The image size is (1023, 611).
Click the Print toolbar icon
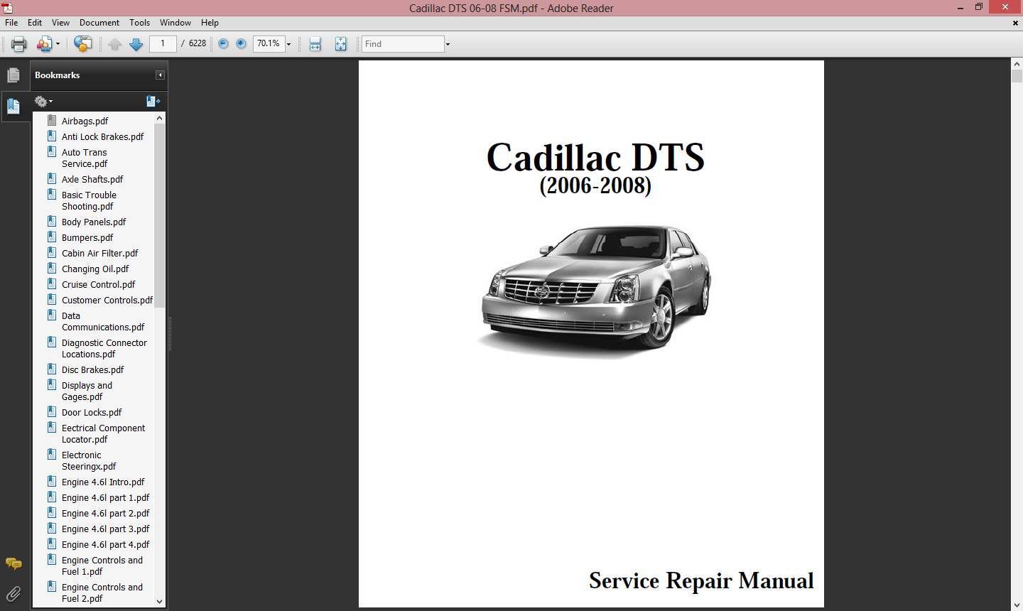(x=18, y=44)
